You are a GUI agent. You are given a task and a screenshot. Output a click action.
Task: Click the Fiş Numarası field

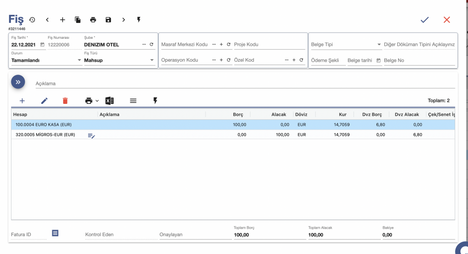click(x=64, y=45)
